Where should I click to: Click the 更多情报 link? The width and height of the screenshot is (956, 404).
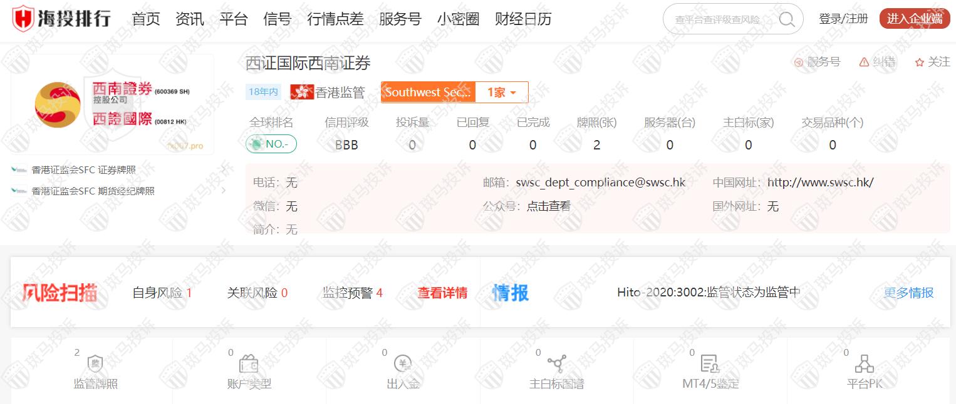pos(908,293)
